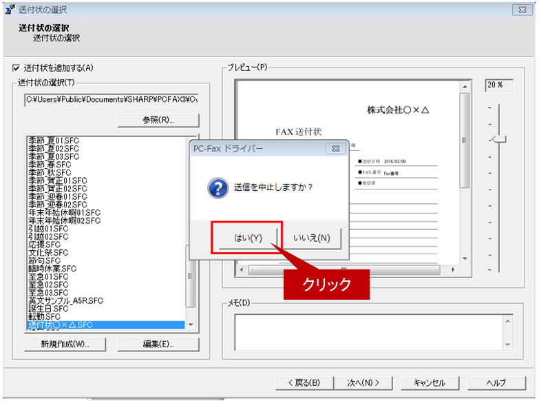Select 至急03.SFC in the list

(48, 292)
